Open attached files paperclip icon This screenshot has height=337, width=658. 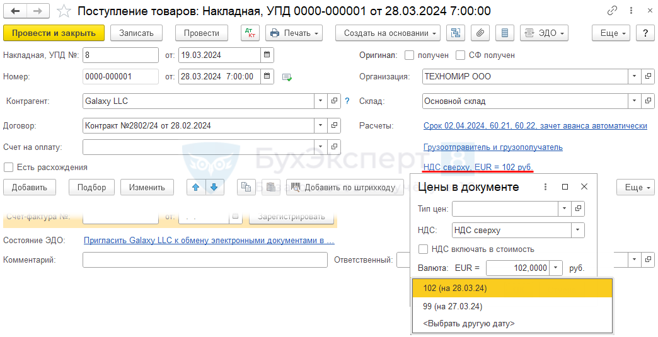click(480, 33)
